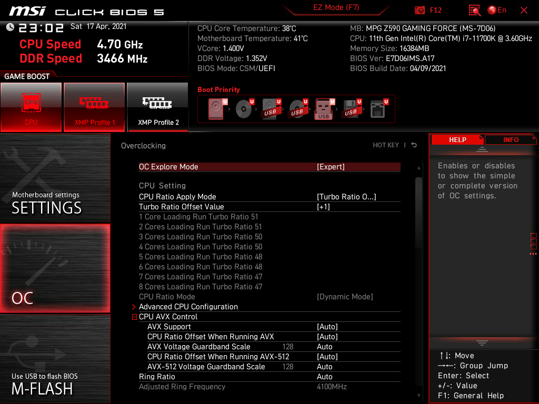This screenshot has width=539, height=404.
Task: Select the USB hard disk boot icon
Action: (271, 109)
